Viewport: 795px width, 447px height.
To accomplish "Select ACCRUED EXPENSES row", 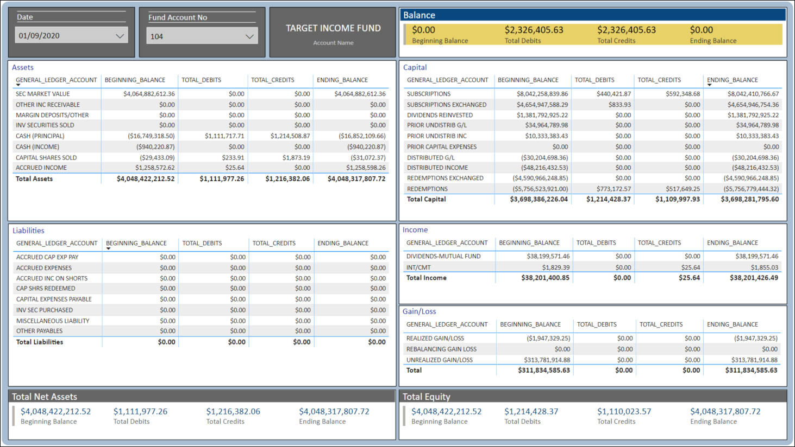I will click(x=202, y=268).
